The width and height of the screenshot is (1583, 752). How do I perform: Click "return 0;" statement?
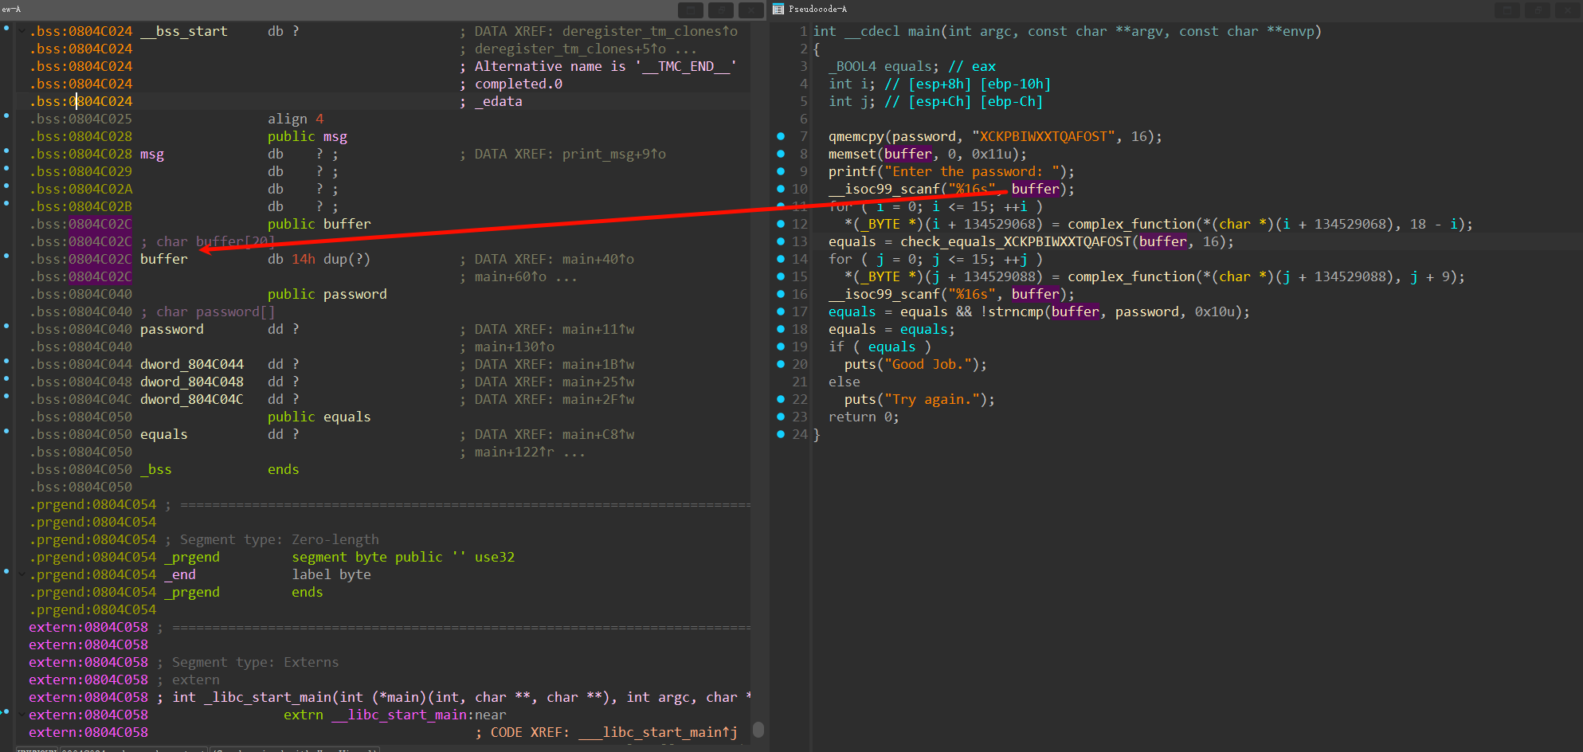click(864, 417)
